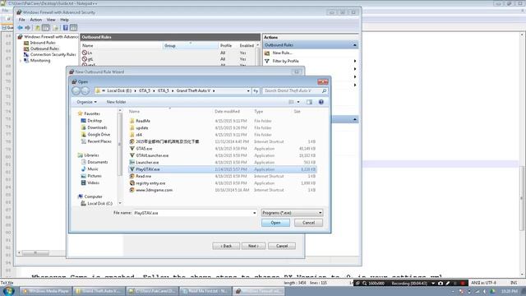
Task: Click Cancel in the Open dialog
Action: point(308,223)
